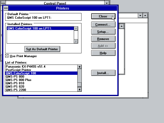The image size is (164, 123).
Task: Pick QMS-PS 2200 from the printer list
Action: pyautogui.click(x=16, y=90)
